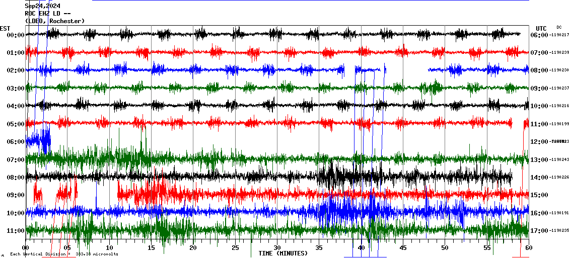Click the 15 minute tick label

[x=151, y=248]
